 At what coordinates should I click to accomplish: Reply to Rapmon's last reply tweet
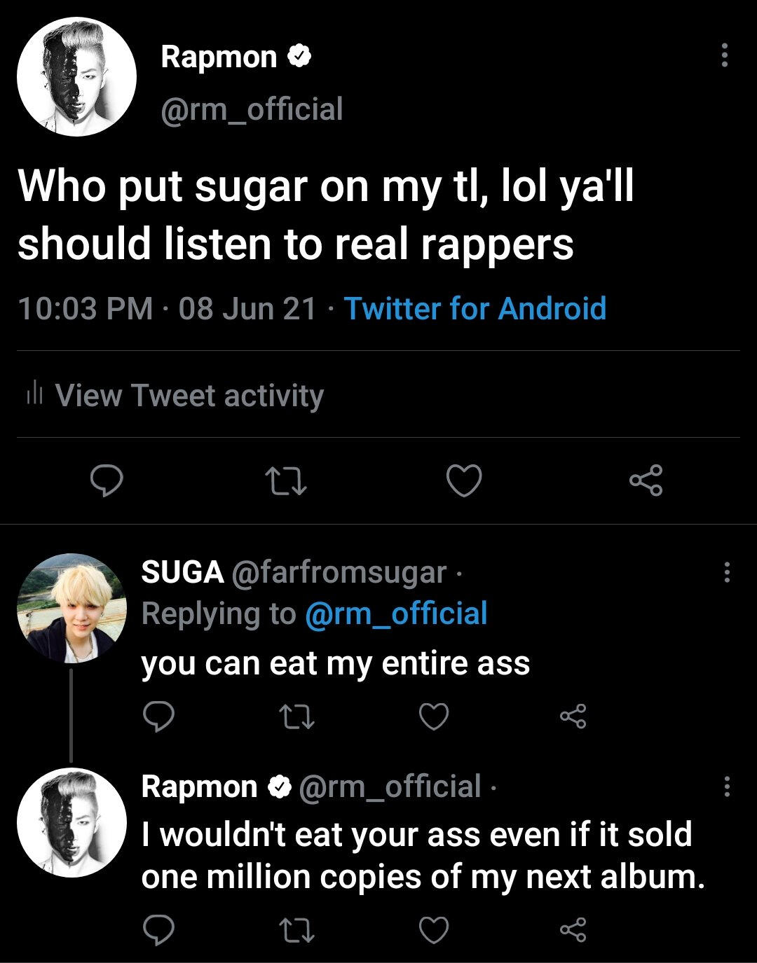pos(158,930)
